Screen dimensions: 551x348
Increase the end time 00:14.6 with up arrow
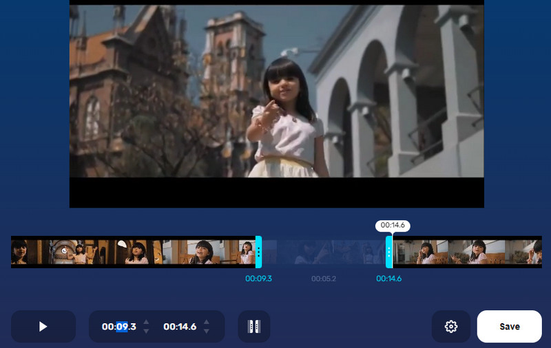click(x=207, y=322)
